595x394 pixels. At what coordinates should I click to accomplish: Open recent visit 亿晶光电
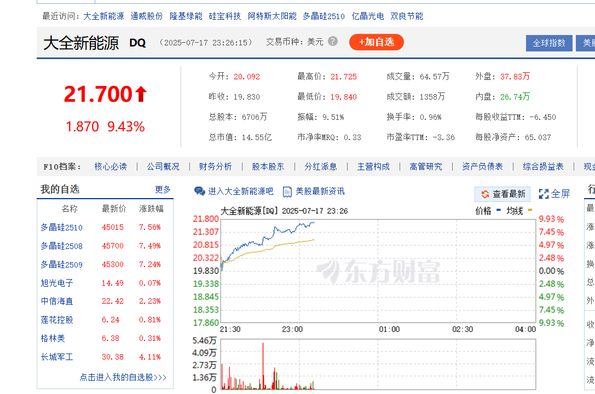click(x=368, y=16)
